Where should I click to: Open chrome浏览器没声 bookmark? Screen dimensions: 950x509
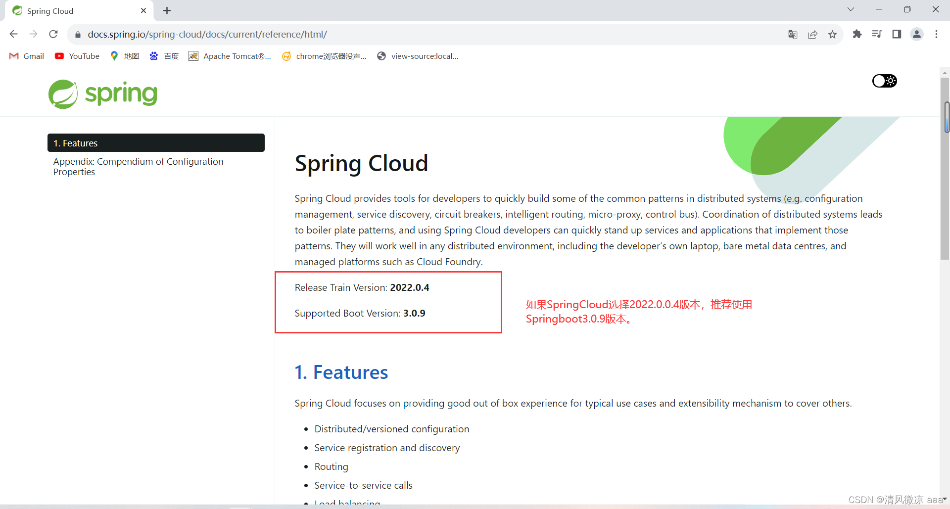(x=325, y=56)
